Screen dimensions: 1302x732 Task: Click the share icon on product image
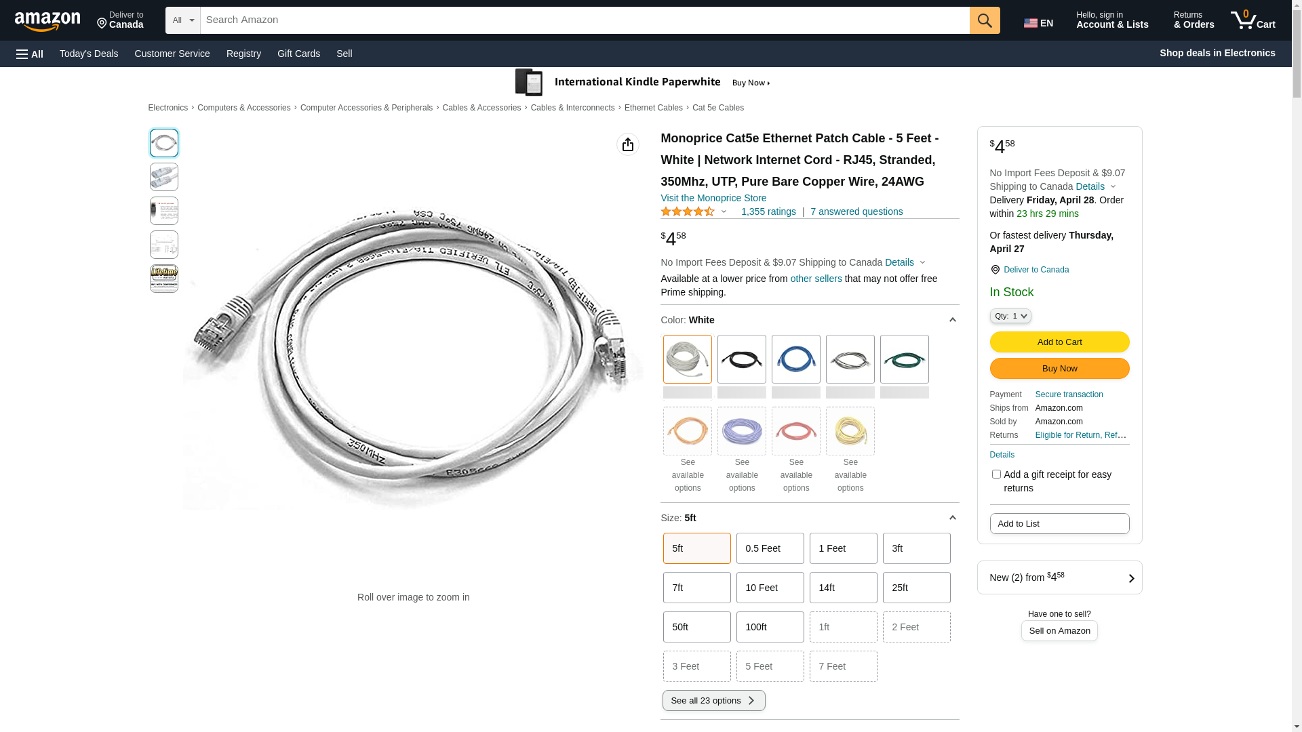pyautogui.click(x=627, y=144)
